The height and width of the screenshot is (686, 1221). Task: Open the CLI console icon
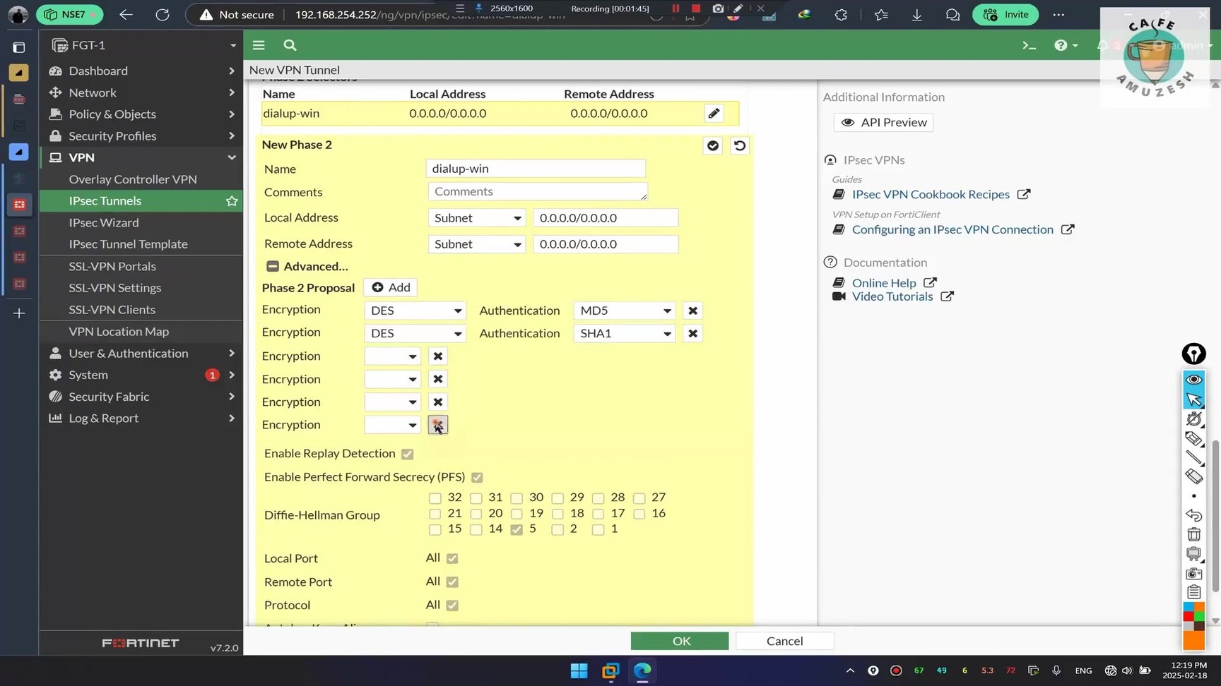tap(1029, 45)
